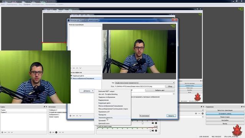Viewport: 245px width, 138px height.
Task: Choose Масштабирование/Соотношение сторон filter
Action: point(113,109)
